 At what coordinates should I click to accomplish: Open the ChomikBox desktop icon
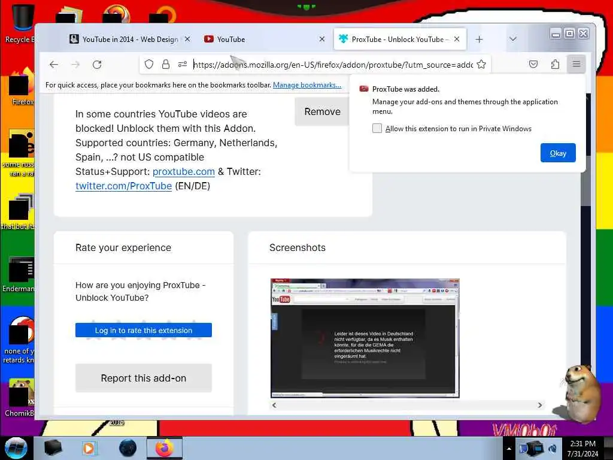[x=20, y=397]
